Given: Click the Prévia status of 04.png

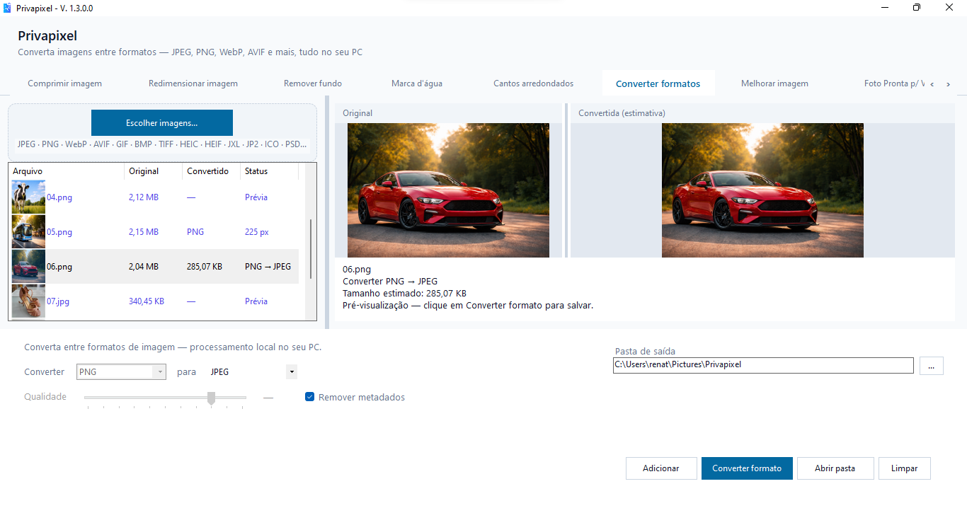Looking at the screenshot, I should (256, 197).
